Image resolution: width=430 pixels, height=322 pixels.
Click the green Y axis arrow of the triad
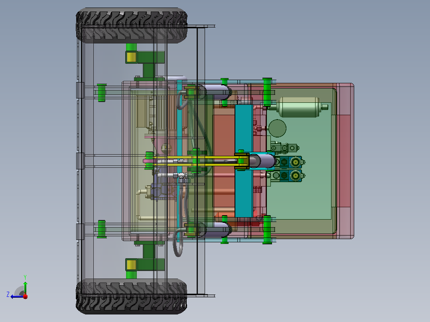tap(25, 287)
